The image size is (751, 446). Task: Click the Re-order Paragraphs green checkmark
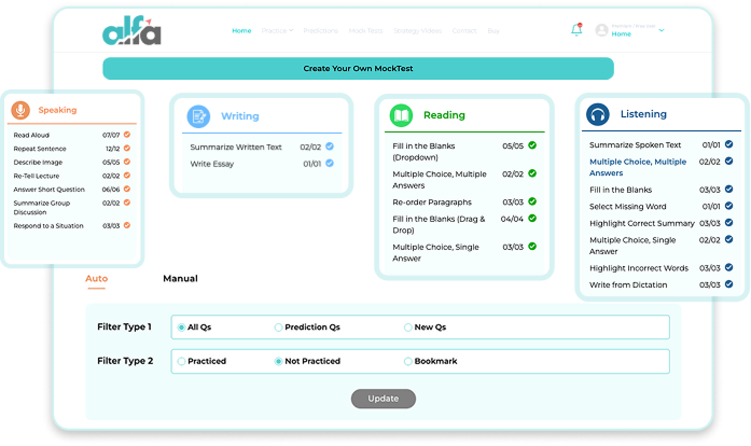pos(532,201)
